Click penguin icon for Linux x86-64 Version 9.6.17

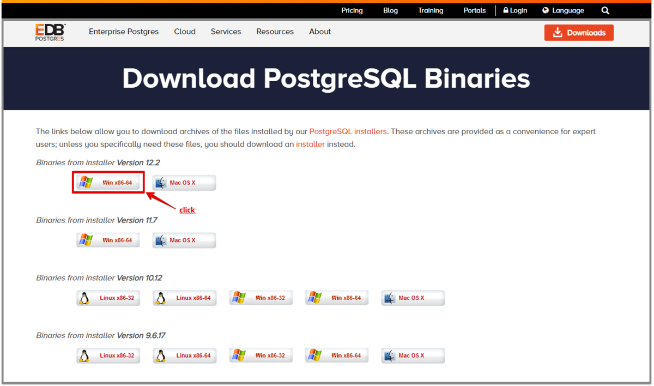tap(161, 355)
